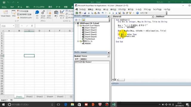Save the 6-2.xlsm project from VBA toolbar

(x=85, y=13)
